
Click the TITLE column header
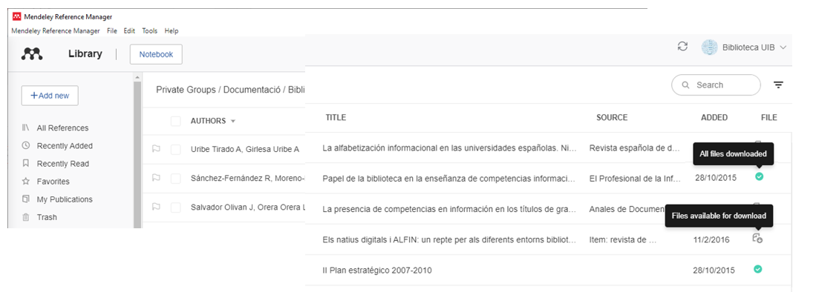tap(336, 117)
